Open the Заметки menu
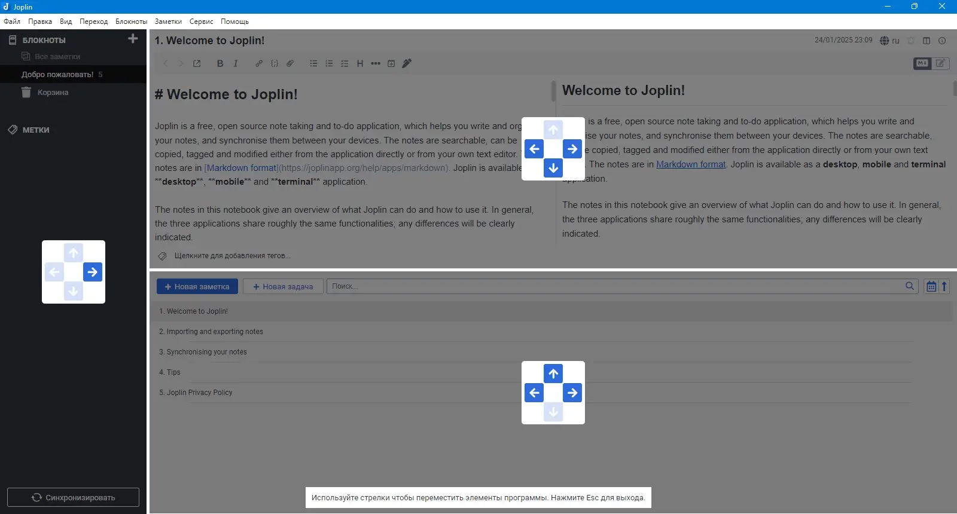Screen dimensions: 957x514 (x=168, y=22)
